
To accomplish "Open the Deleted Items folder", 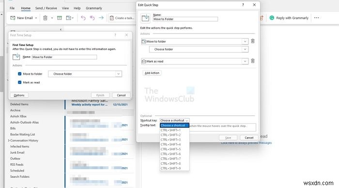I will 19,104.
